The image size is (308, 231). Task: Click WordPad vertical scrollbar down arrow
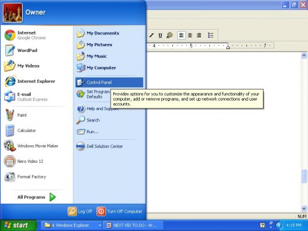tap(304, 208)
